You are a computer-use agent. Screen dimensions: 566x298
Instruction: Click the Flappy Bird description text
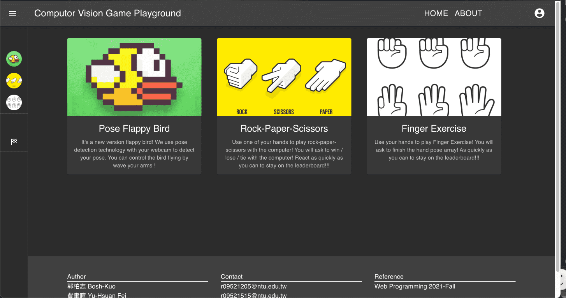point(134,154)
